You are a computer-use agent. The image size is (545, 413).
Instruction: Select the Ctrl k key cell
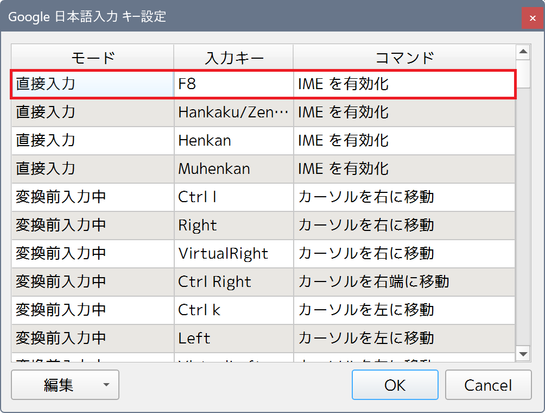(234, 310)
